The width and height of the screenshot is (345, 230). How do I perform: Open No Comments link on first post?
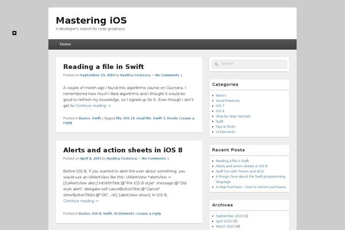click(x=168, y=75)
